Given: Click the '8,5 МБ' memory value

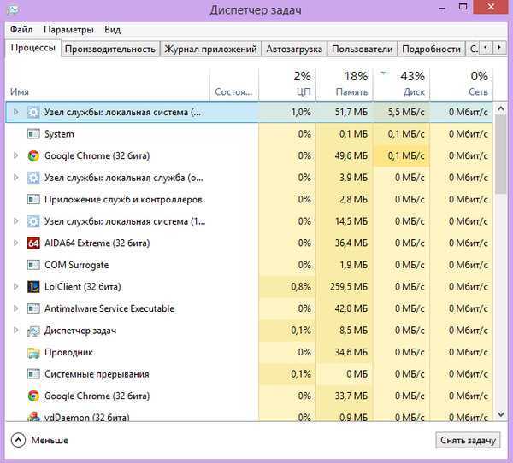Looking at the screenshot, I should [x=353, y=331].
